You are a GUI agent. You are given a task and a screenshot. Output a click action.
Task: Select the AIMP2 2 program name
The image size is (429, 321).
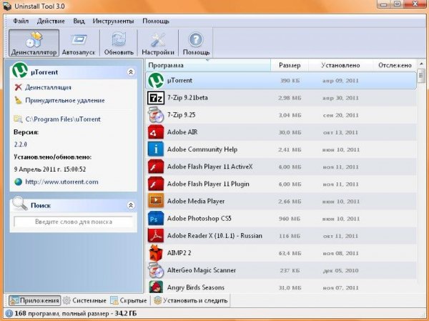pos(179,253)
